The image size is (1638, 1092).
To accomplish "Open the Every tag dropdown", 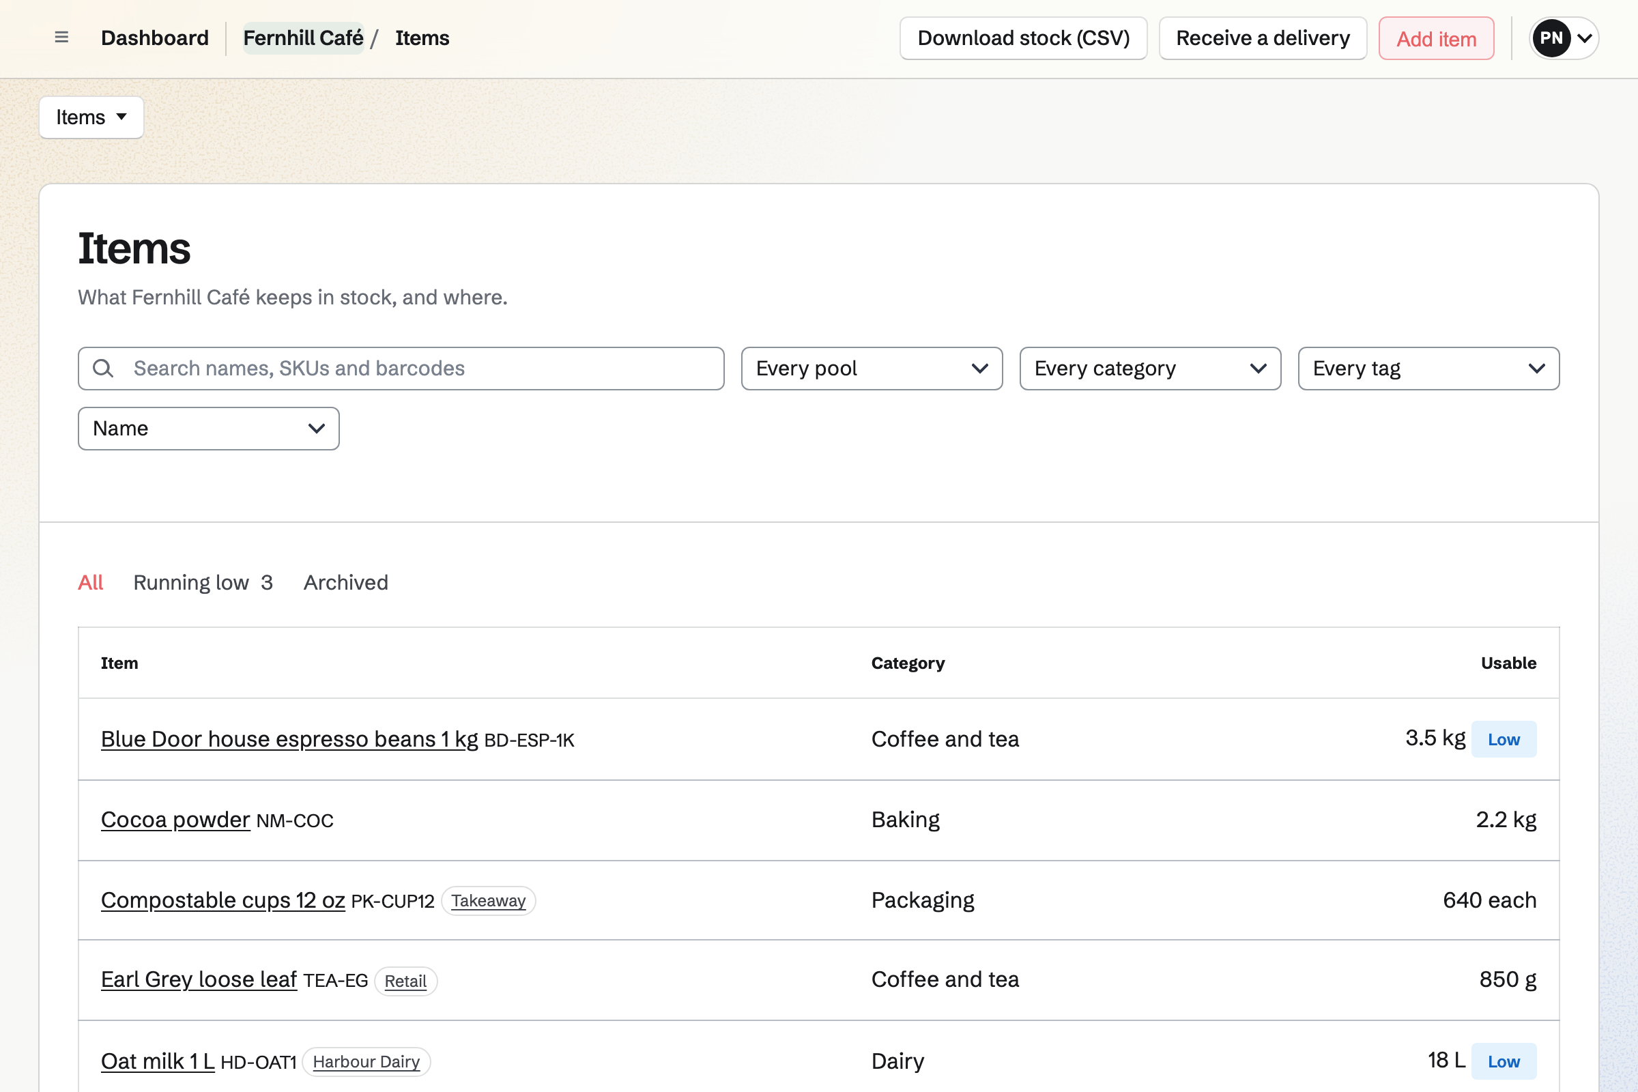I will click(1429, 369).
